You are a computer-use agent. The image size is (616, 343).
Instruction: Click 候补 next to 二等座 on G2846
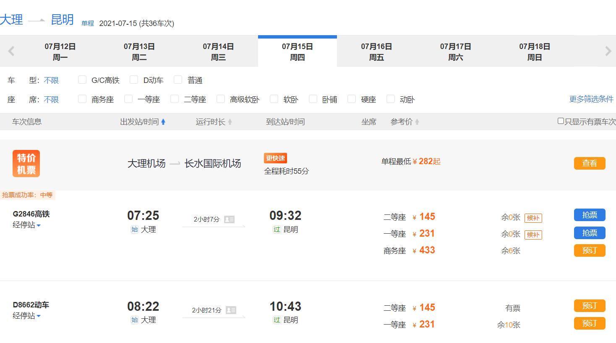click(x=533, y=218)
